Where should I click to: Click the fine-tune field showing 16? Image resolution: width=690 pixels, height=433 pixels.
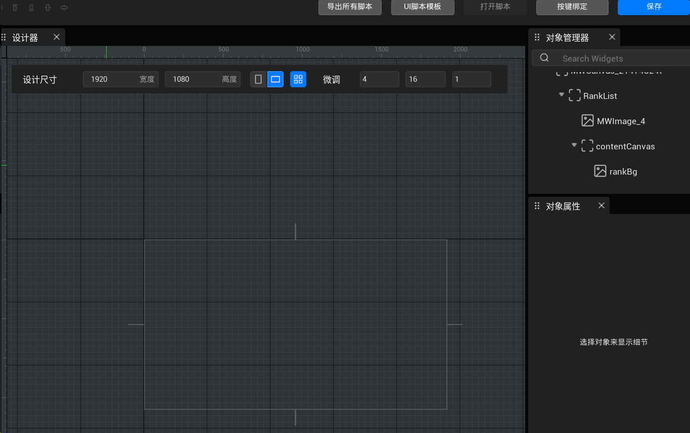(426, 79)
